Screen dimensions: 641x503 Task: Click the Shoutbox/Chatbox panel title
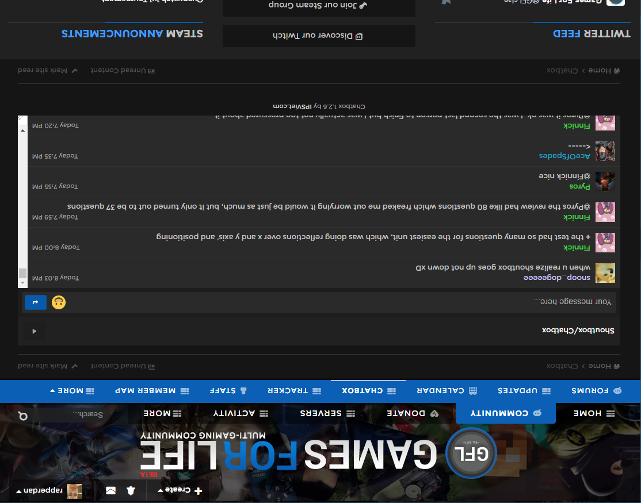(x=578, y=330)
